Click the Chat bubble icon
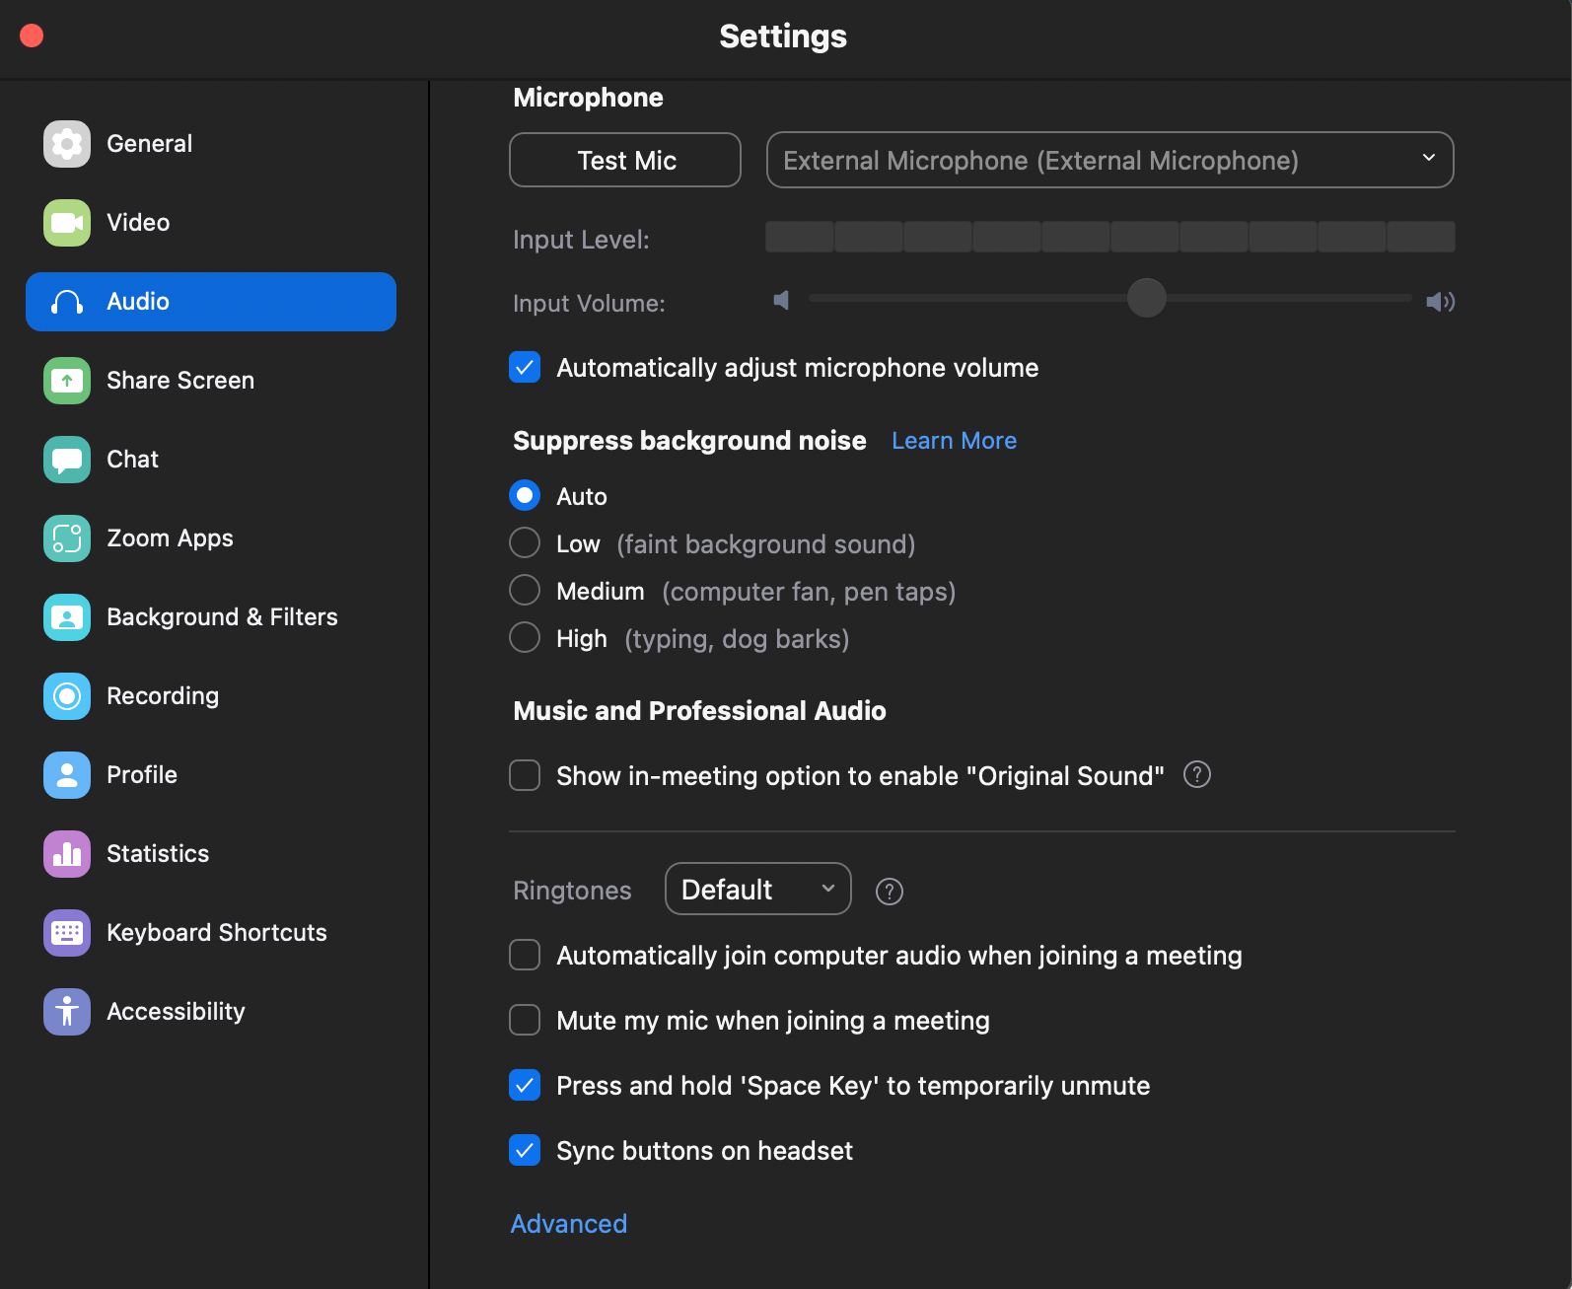The height and width of the screenshot is (1289, 1572). [67, 460]
